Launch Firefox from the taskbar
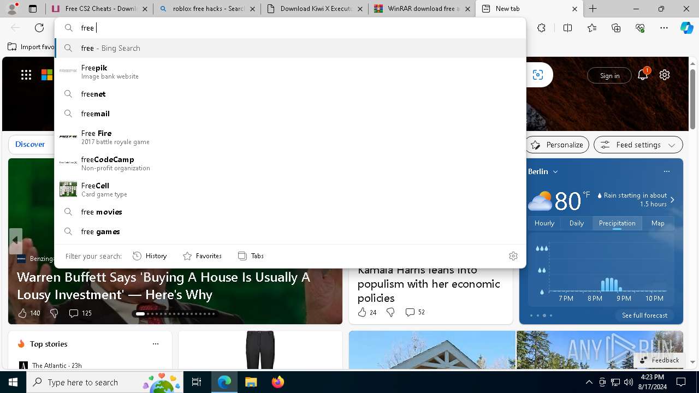The width and height of the screenshot is (699, 393). 277,382
